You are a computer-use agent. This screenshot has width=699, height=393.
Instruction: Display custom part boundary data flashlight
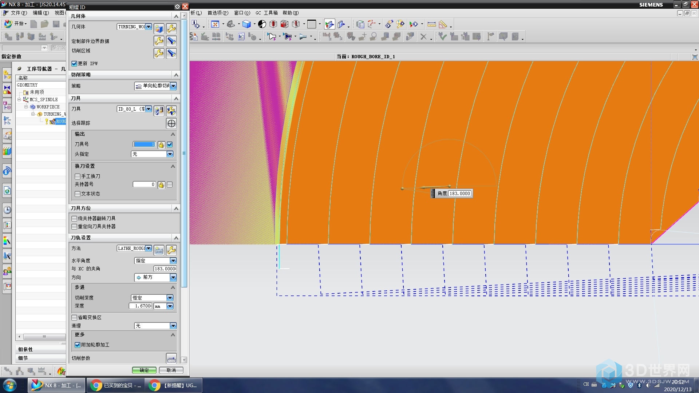click(x=171, y=41)
